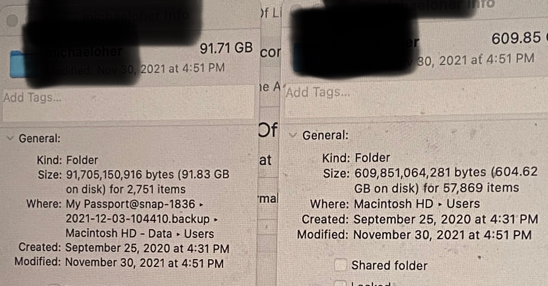
Task: Click the 2021-12-03-104410.backup path segment
Action: click(138, 219)
